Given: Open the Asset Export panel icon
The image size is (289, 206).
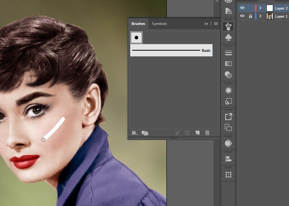Looking at the screenshot, I should [228, 117].
